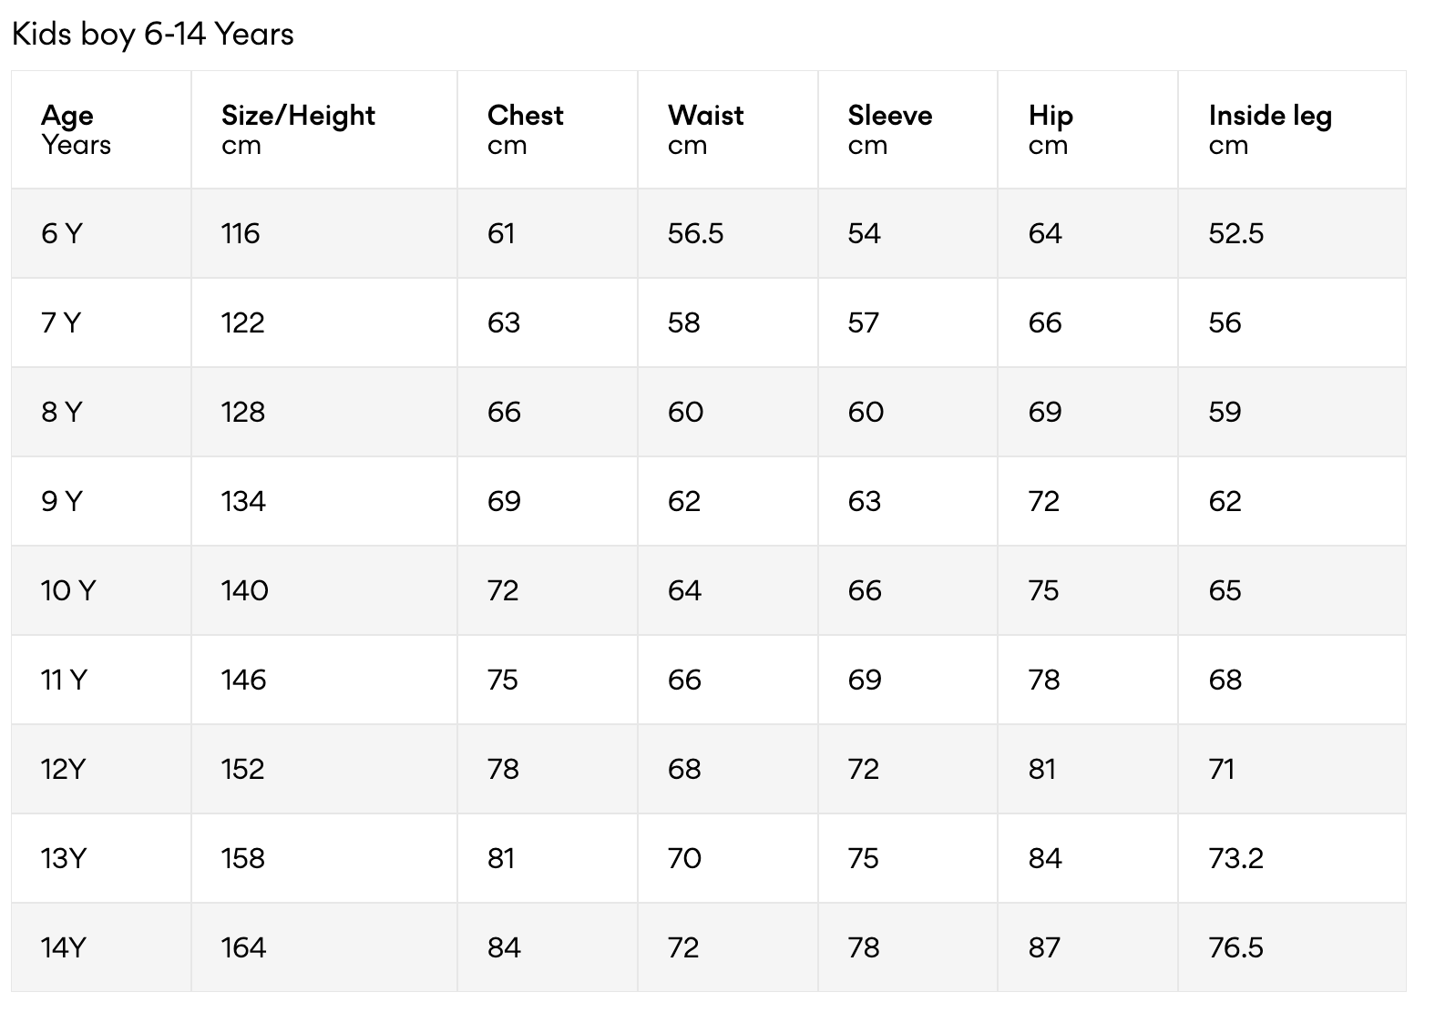This screenshot has height=1013, width=1435.
Task: Click the 52.5 inside leg value
Action: click(x=1235, y=234)
